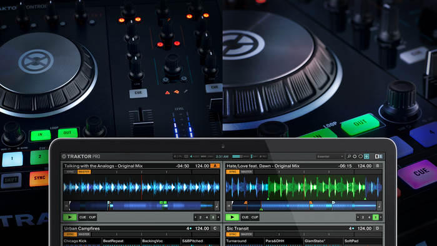Click the NI layout icon at header right
Viewport: 437px width, 246px height.
[378, 157]
